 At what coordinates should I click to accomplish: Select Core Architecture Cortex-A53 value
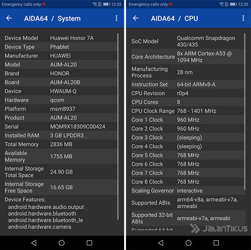click(x=204, y=57)
